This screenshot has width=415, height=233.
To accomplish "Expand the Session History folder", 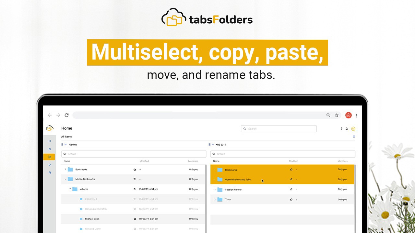I will tap(215, 189).
